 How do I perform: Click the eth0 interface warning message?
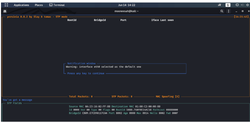pyautogui.click(x=104, y=67)
